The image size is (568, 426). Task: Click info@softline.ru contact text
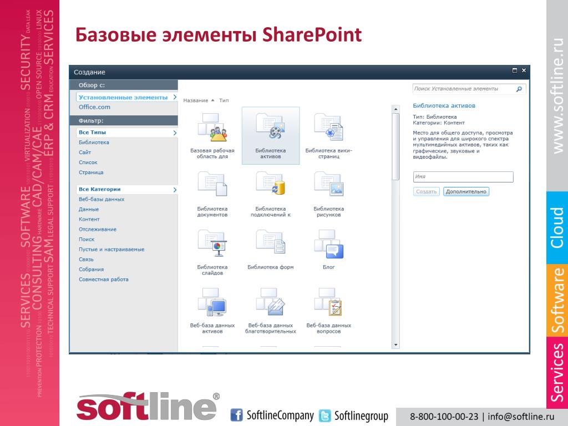pyautogui.click(x=521, y=417)
